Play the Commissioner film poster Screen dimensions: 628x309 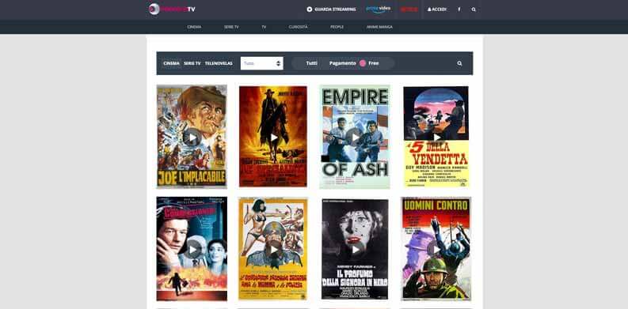(192, 249)
